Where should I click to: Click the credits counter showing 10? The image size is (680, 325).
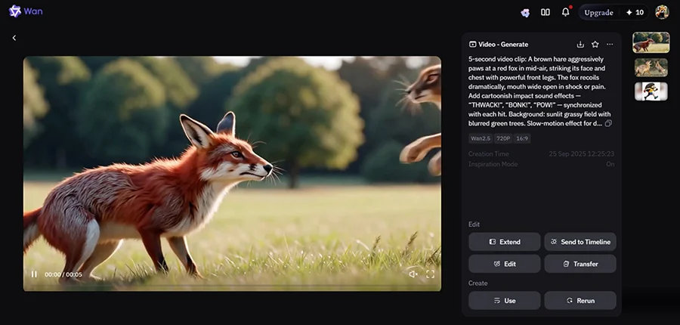(x=635, y=13)
